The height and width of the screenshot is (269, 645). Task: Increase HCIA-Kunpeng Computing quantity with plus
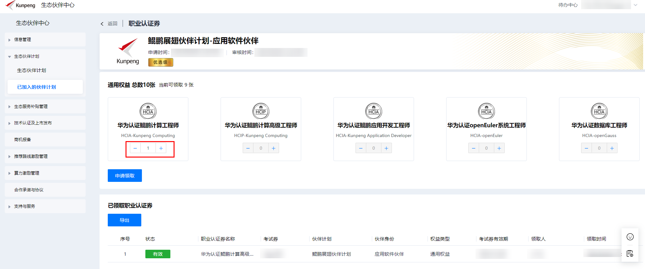(x=161, y=148)
